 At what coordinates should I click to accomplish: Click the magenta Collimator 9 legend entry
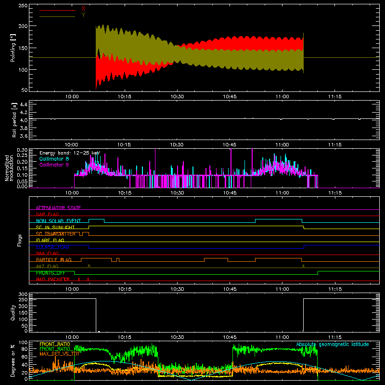tap(54, 165)
